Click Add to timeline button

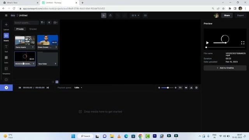pos(225,68)
